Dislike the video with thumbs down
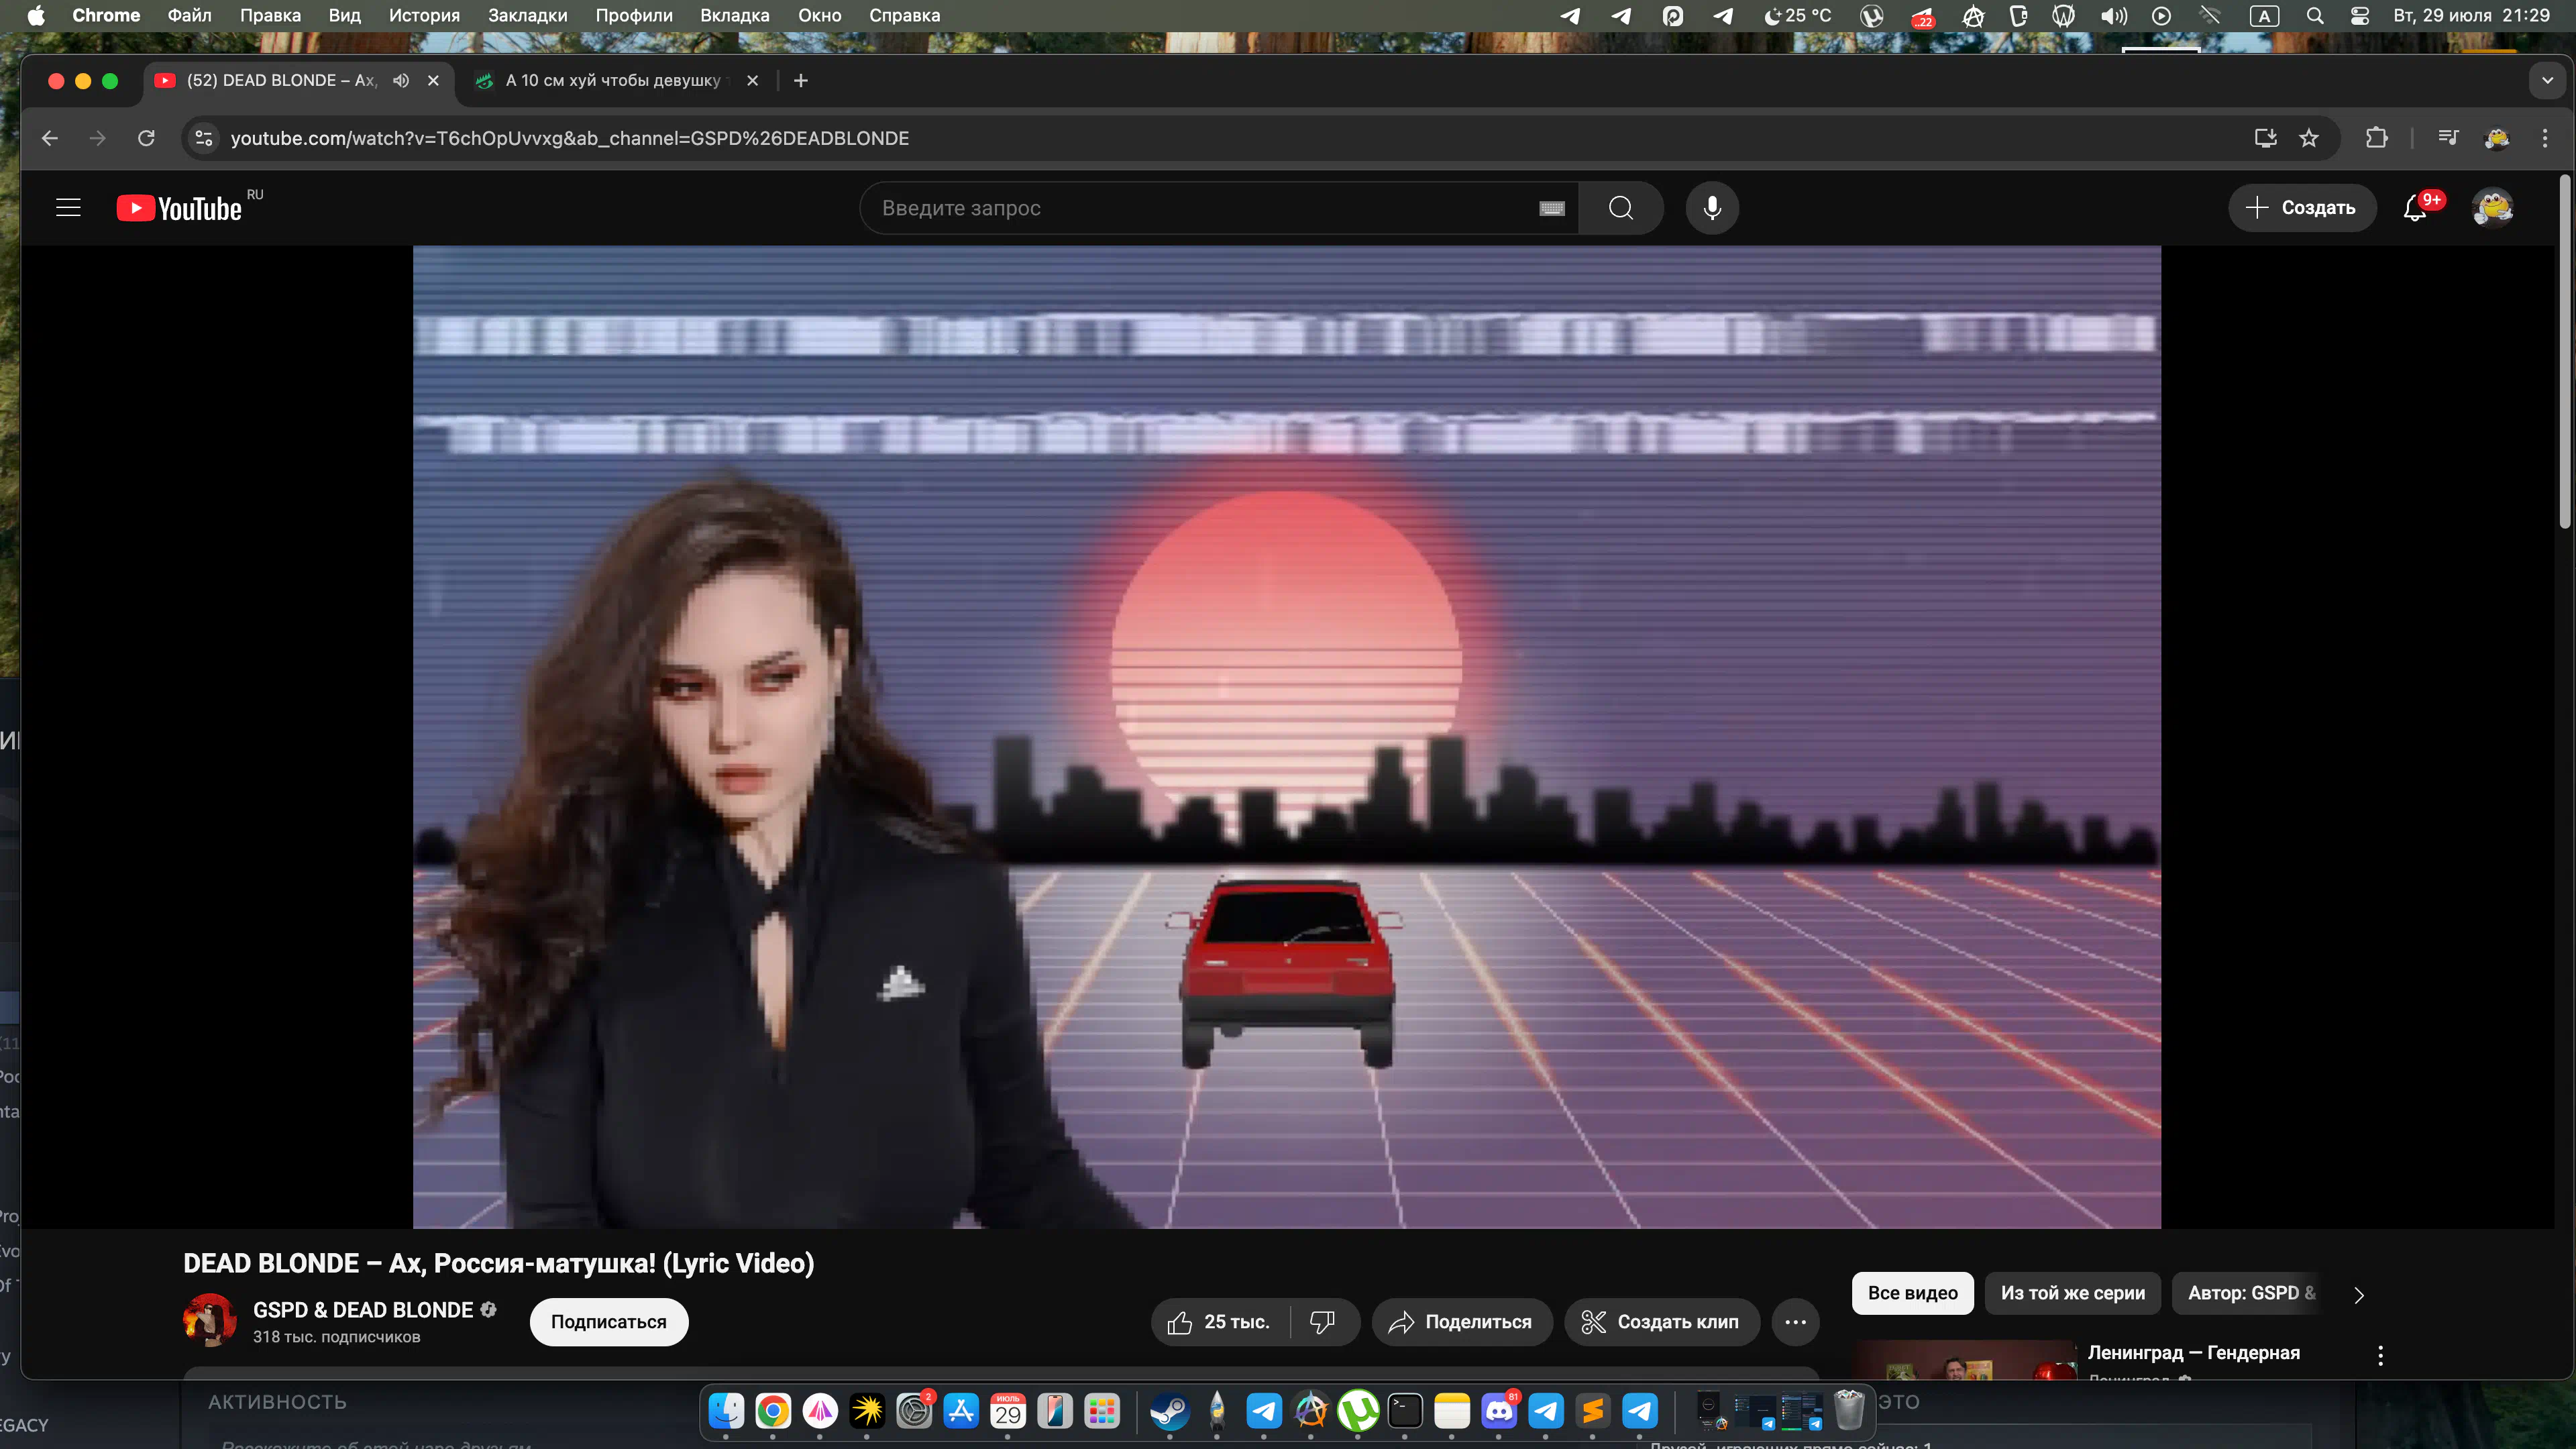2576x1449 pixels. 1323,1322
